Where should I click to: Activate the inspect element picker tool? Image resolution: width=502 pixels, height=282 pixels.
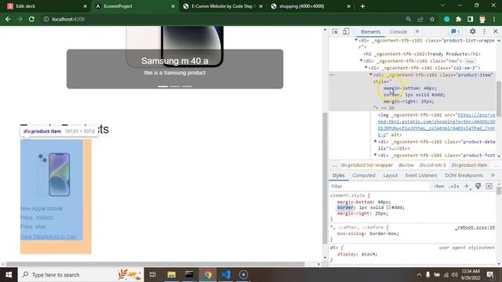point(335,31)
